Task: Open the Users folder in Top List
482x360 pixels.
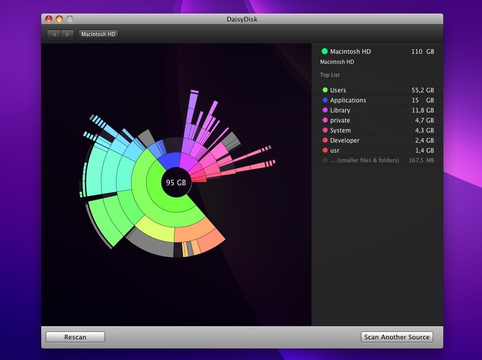Action: pos(377,90)
